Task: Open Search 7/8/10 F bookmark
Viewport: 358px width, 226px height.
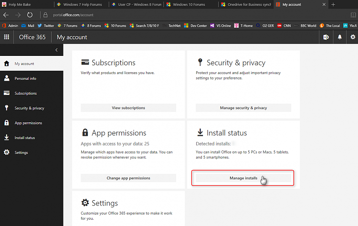Action: pyautogui.click(x=144, y=26)
